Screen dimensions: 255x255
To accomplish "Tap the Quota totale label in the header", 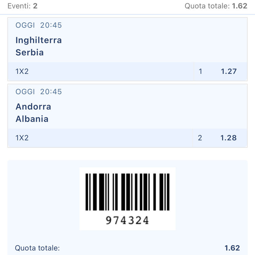I will click(x=207, y=6).
